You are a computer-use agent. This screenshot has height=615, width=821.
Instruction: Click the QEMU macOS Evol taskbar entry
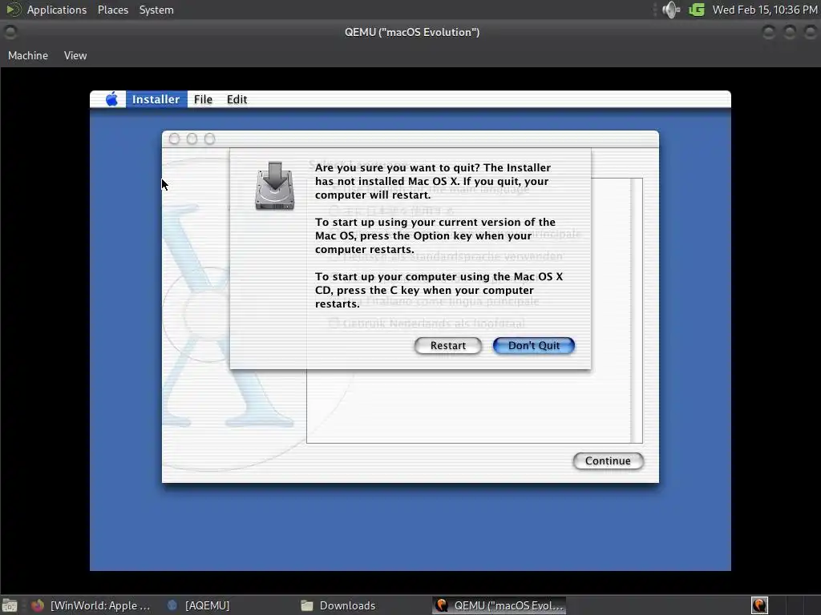coord(499,605)
